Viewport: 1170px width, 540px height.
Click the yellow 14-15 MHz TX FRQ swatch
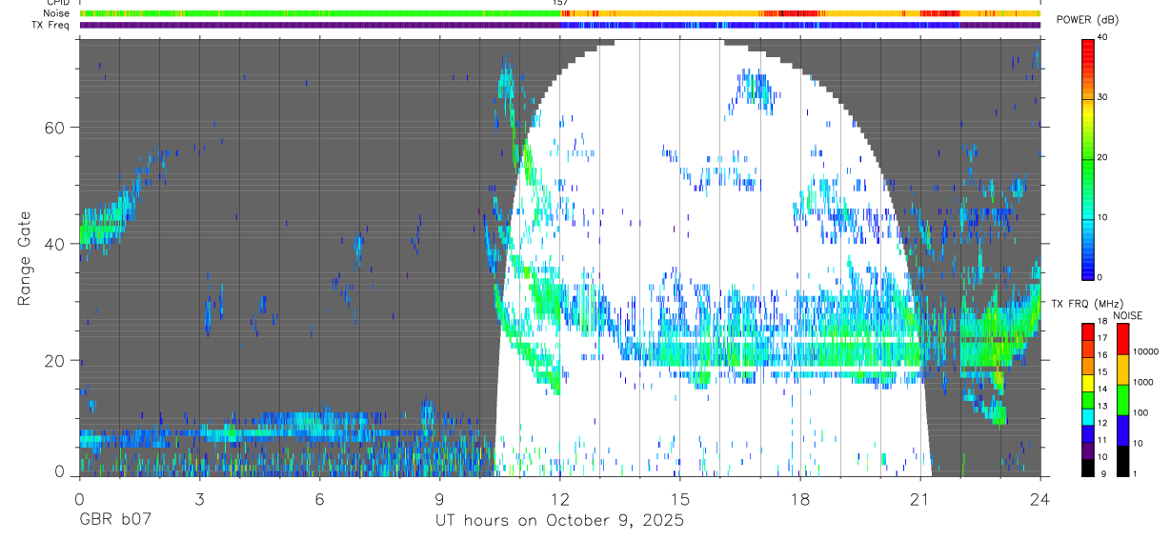point(1087,381)
